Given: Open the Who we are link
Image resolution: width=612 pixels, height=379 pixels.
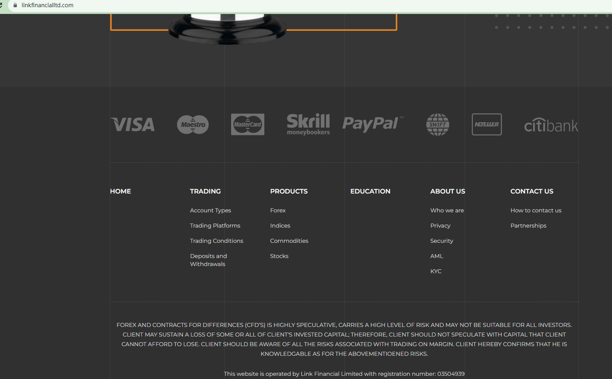Looking at the screenshot, I should (x=447, y=210).
